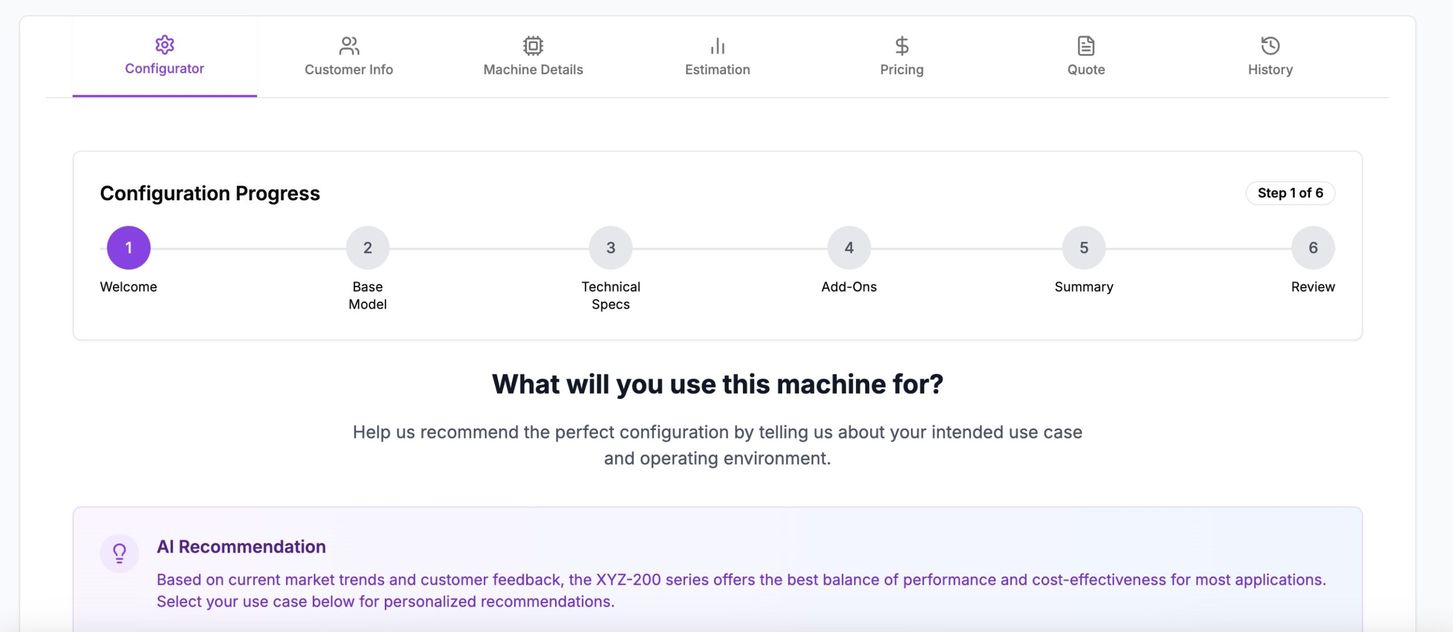Jump to step 2 circle

[x=368, y=248]
